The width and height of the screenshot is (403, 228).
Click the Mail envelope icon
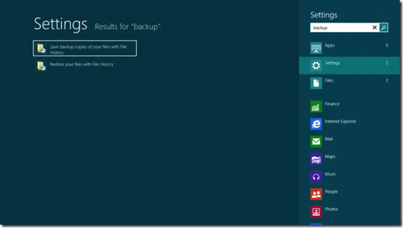coord(316,141)
